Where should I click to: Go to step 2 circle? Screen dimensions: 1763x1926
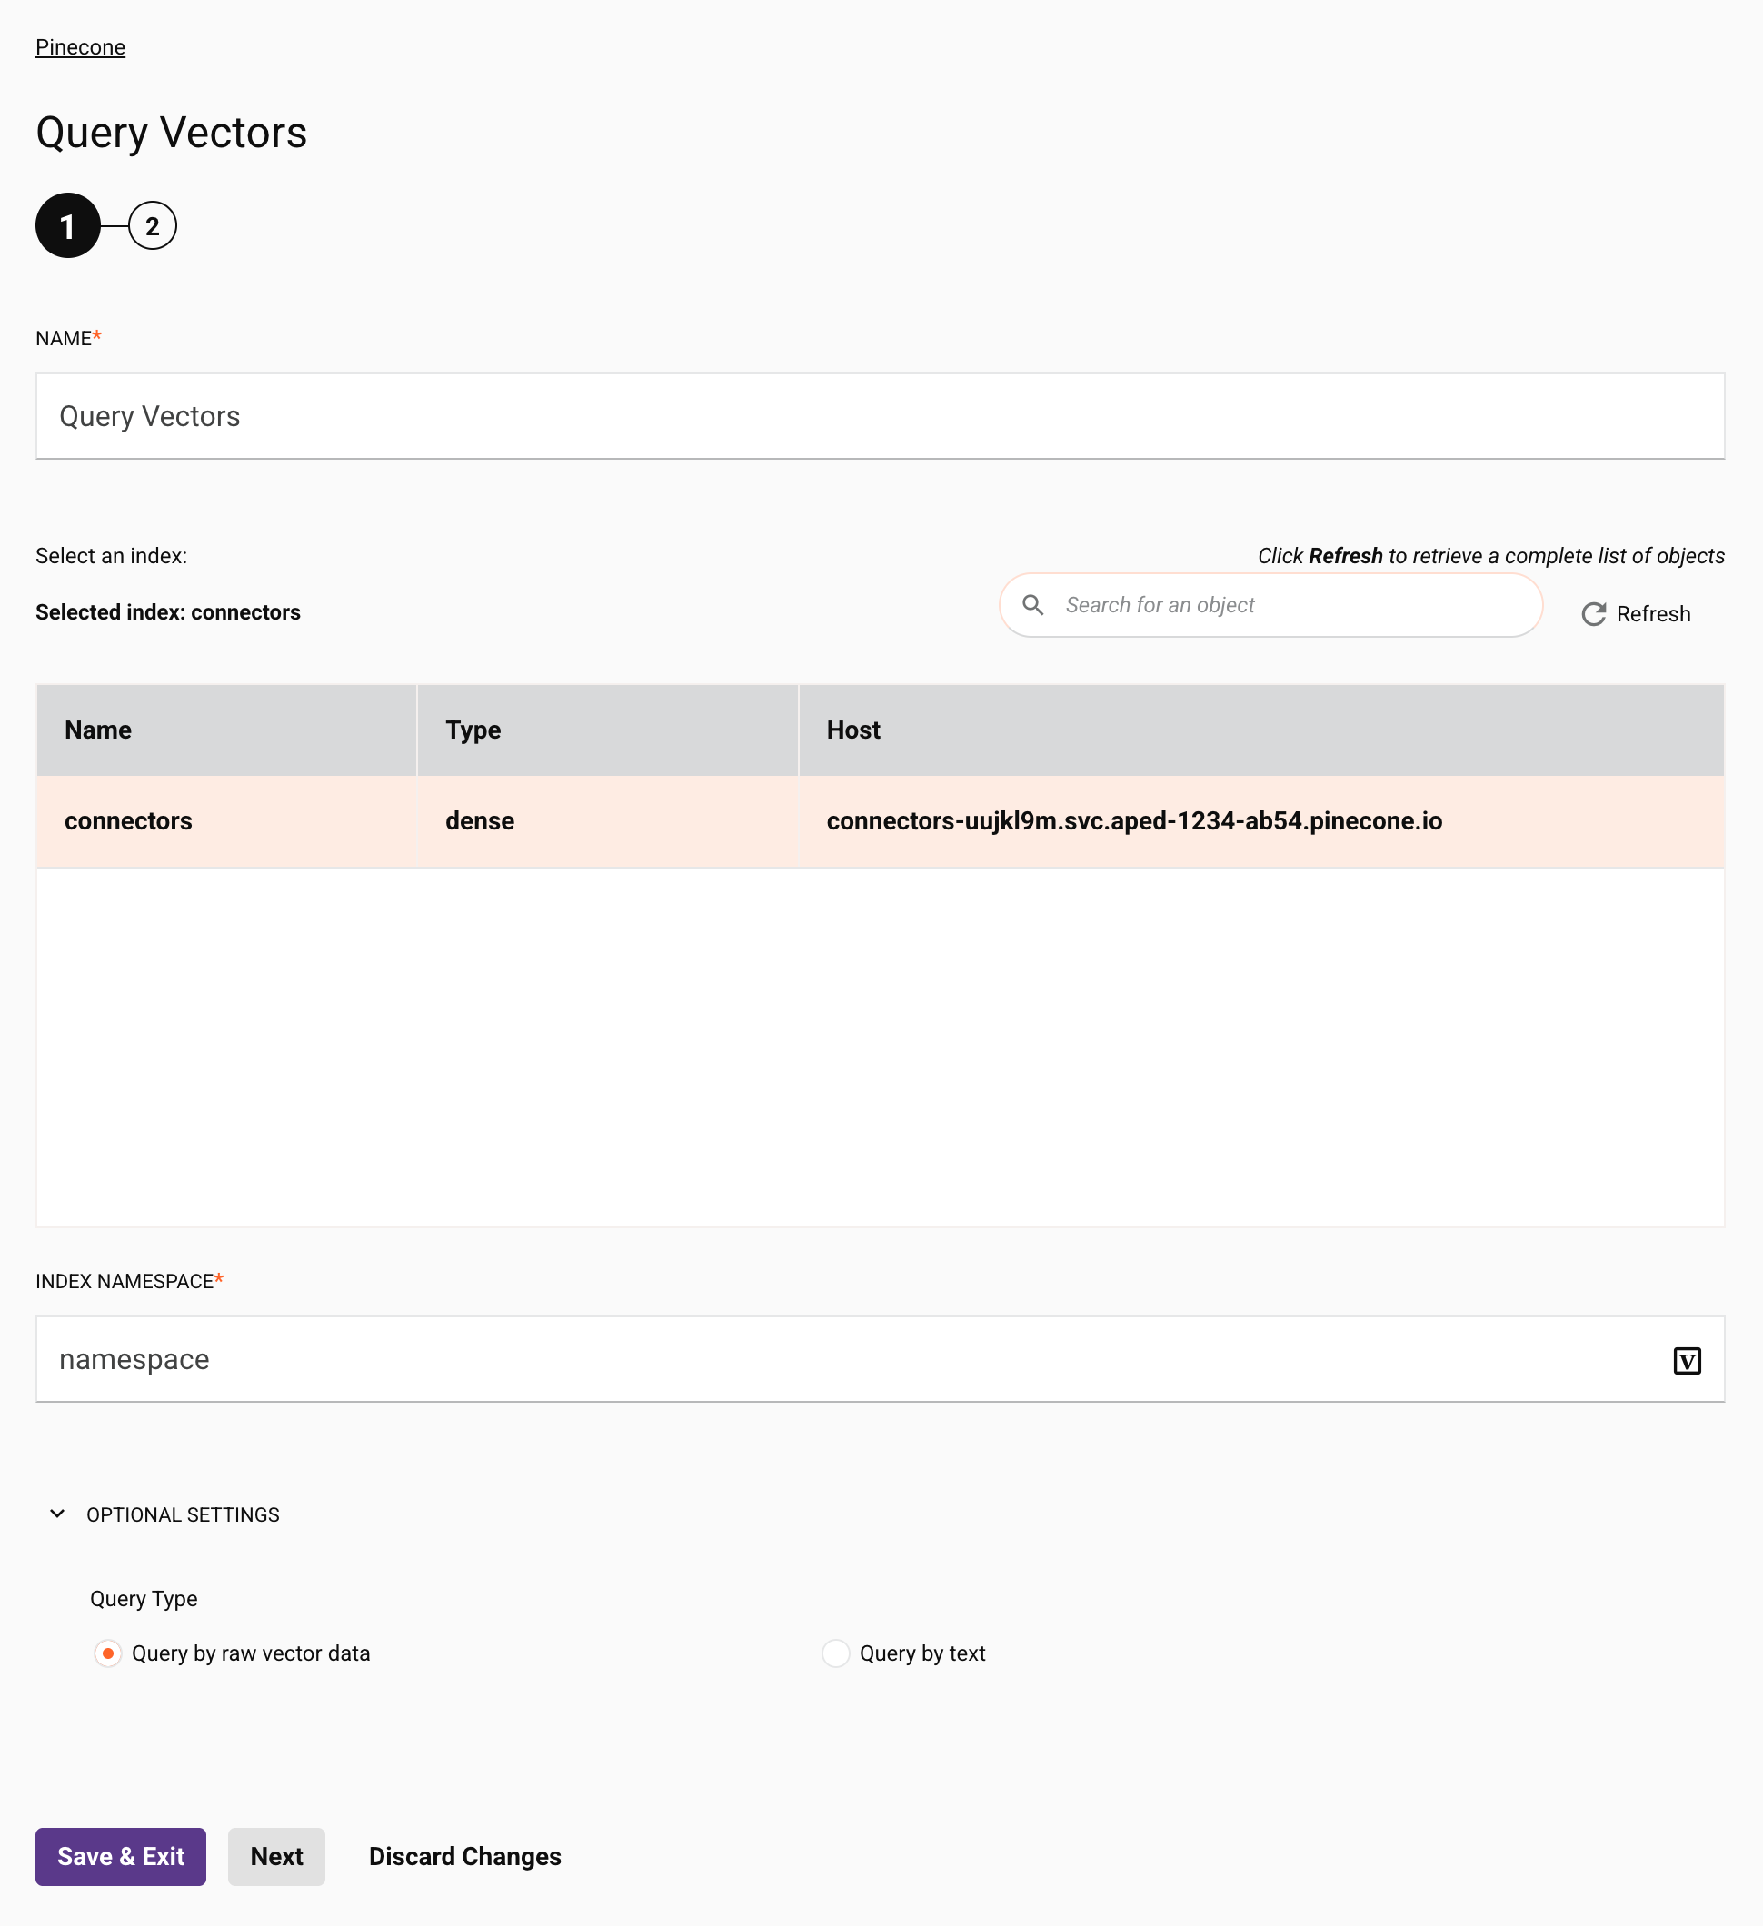point(153,226)
